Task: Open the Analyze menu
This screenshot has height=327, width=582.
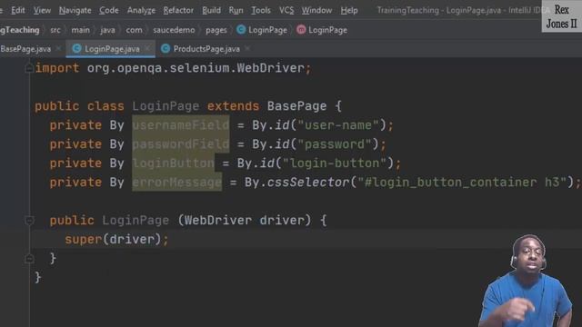Action: click(141, 10)
